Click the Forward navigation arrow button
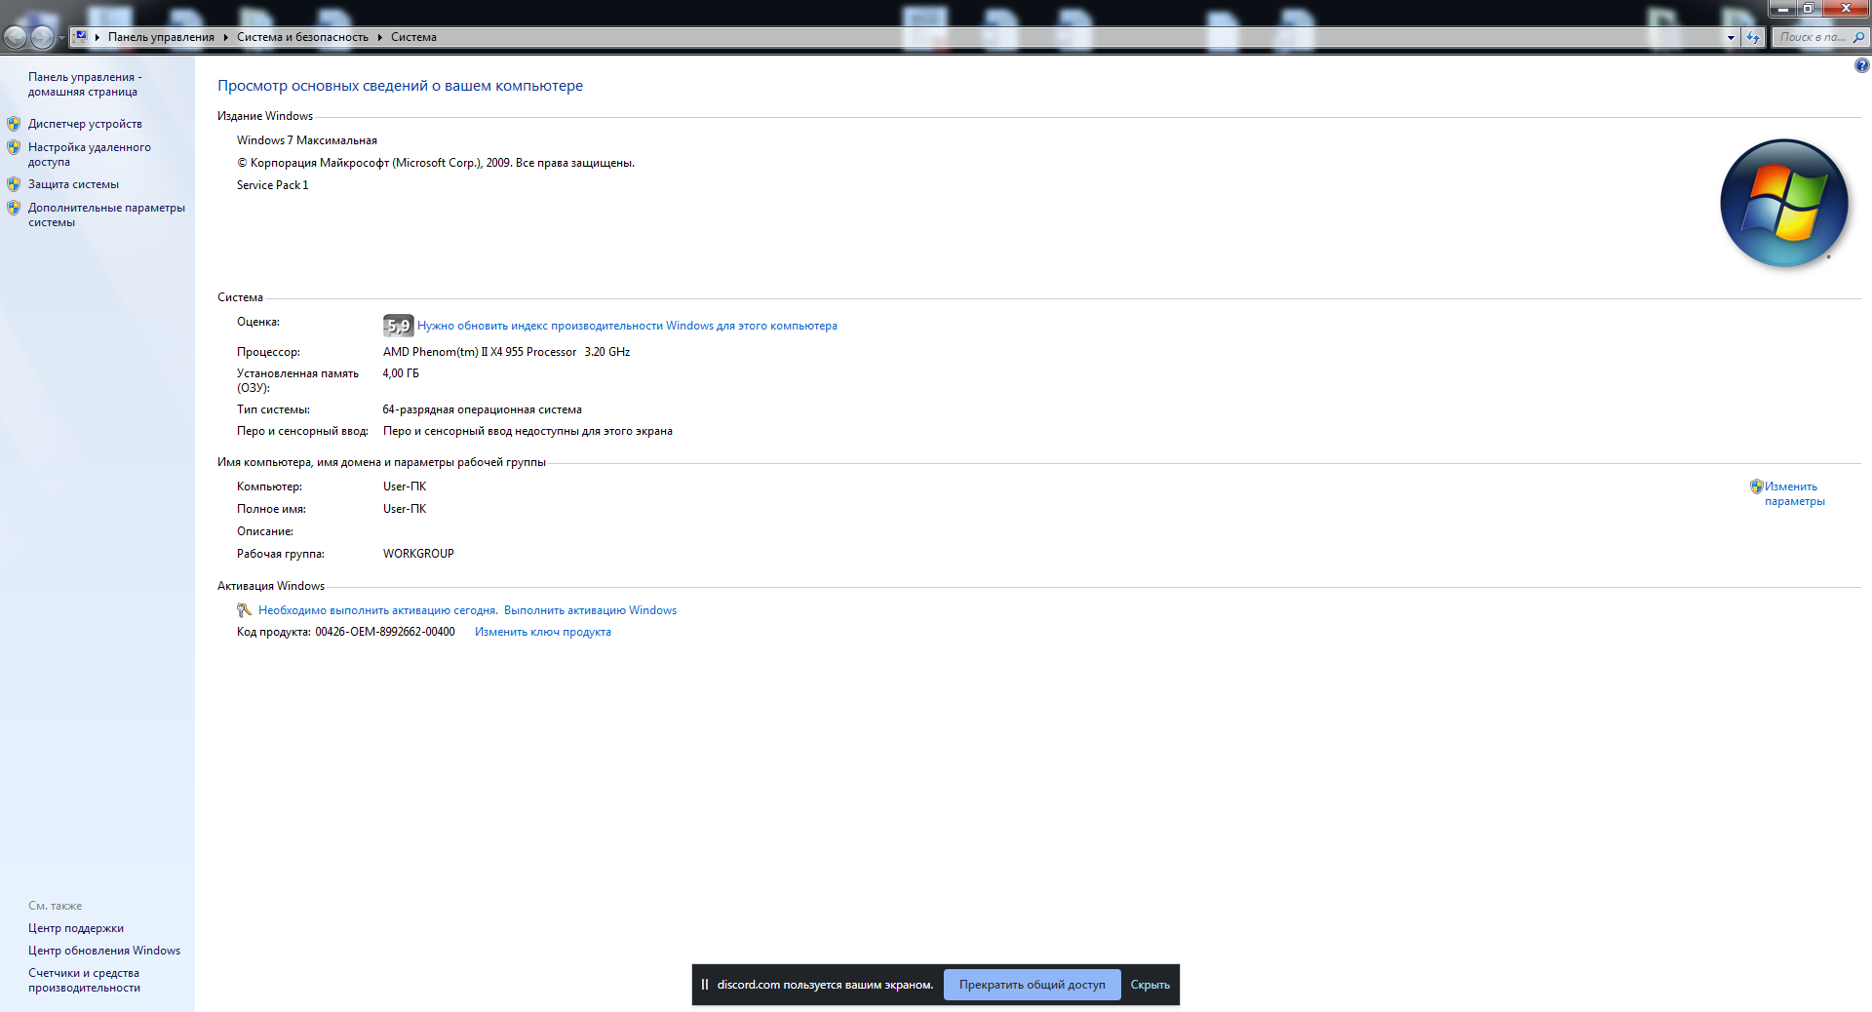This screenshot has height=1012, width=1872. point(42,37)
